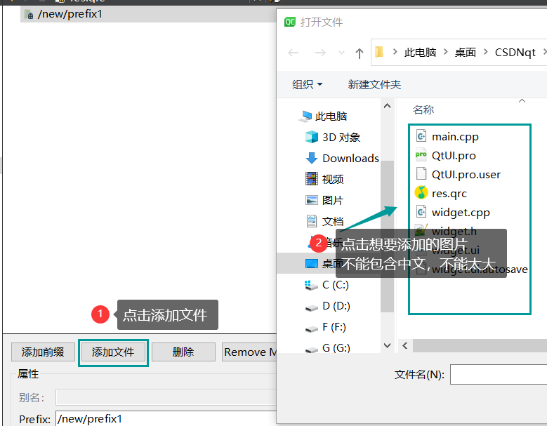Click the 视频 film strip icon

click(312, 179)
